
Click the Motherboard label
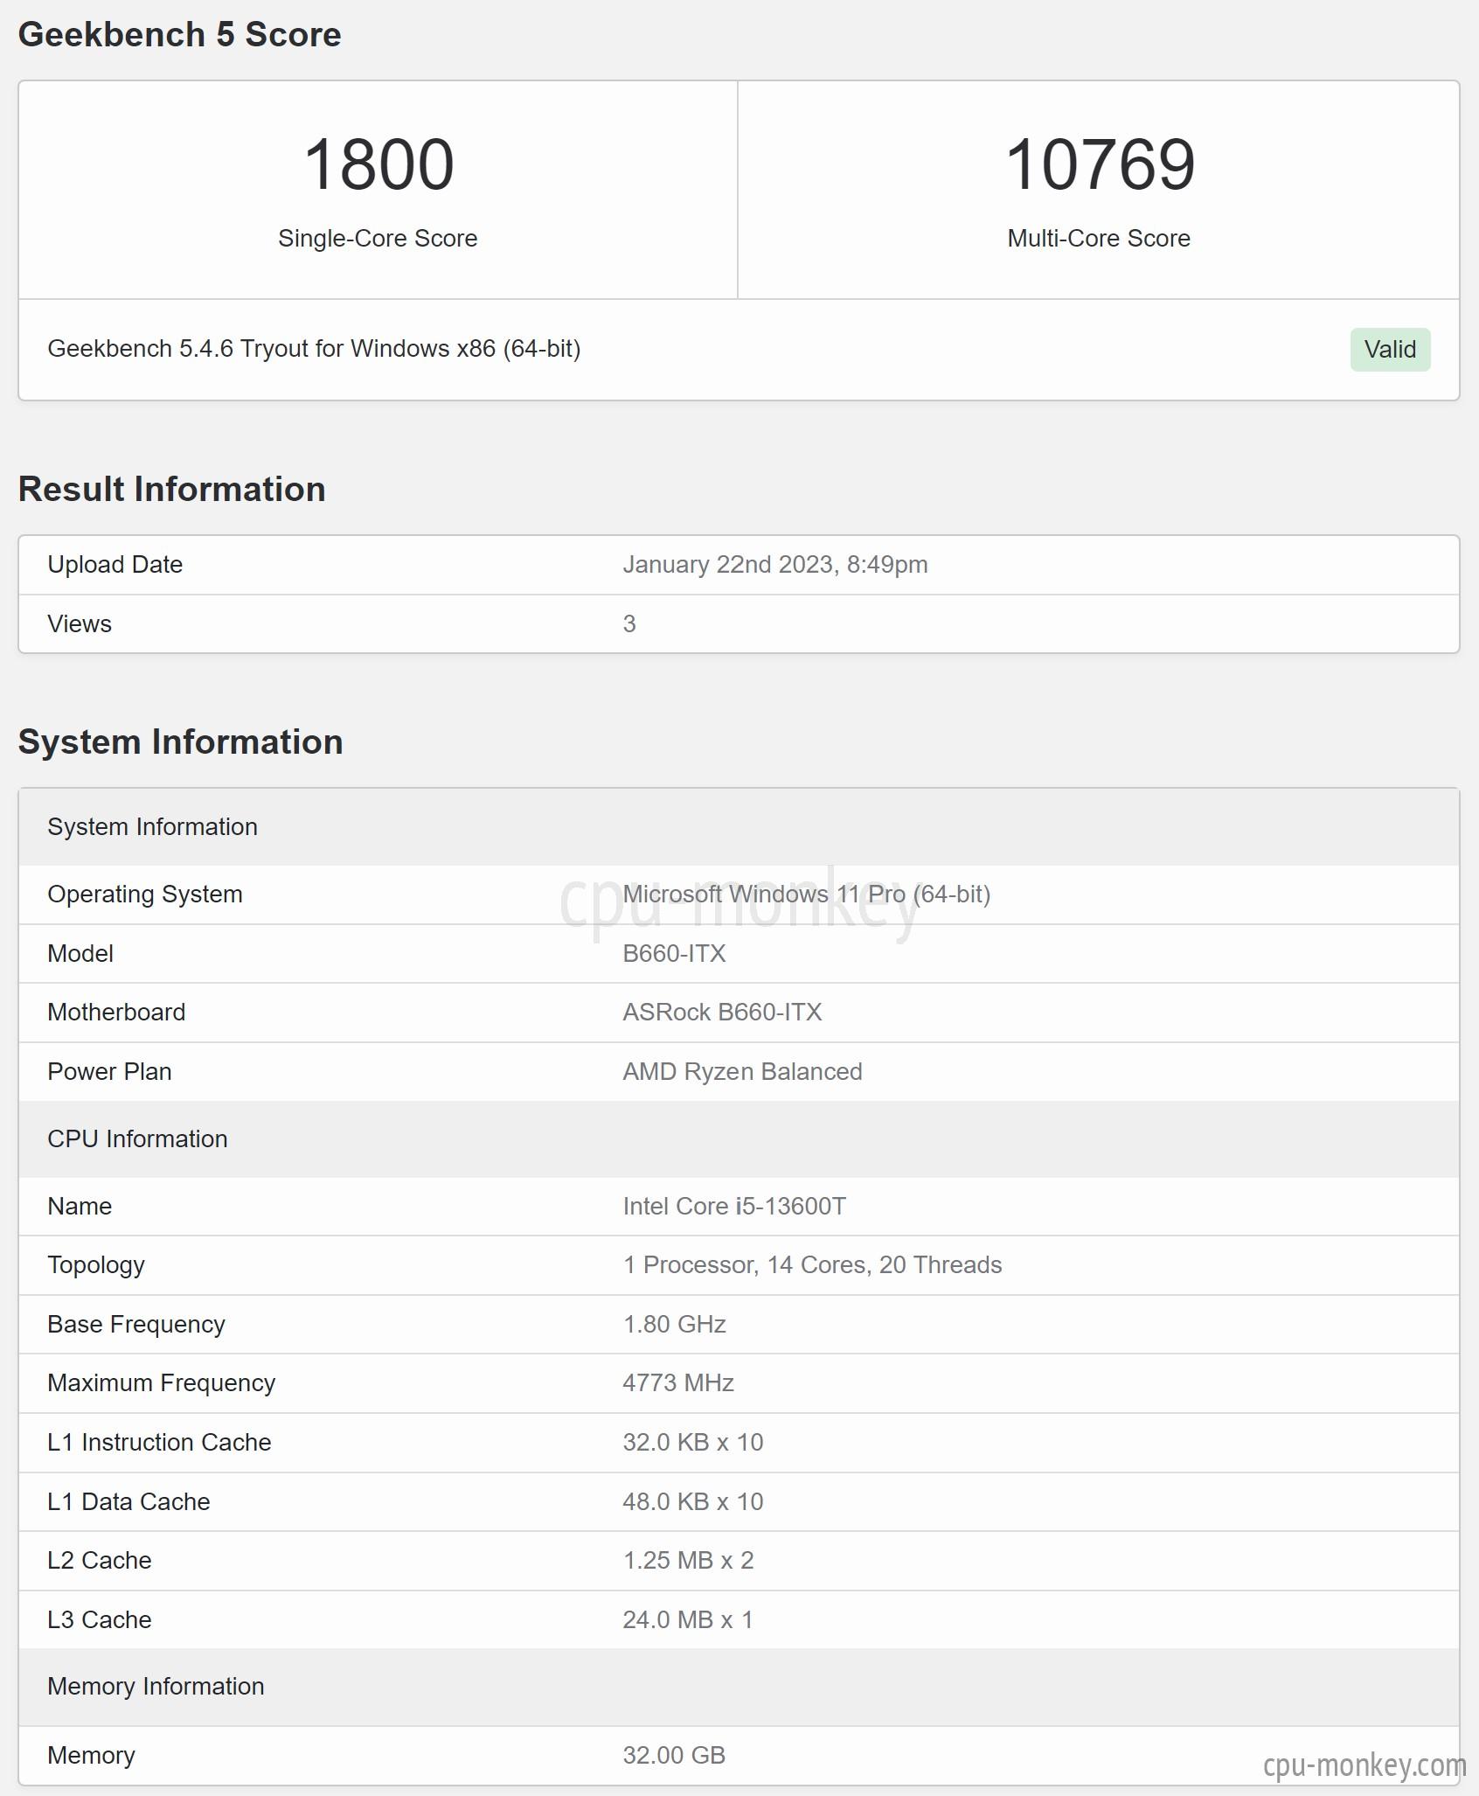tap(116, 1013)
